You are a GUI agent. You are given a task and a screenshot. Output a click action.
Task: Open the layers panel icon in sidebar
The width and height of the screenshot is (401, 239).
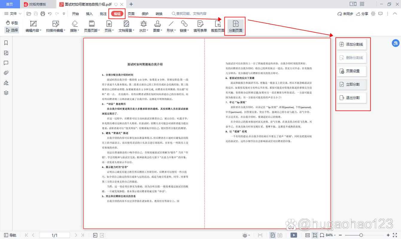coord(6,93)
